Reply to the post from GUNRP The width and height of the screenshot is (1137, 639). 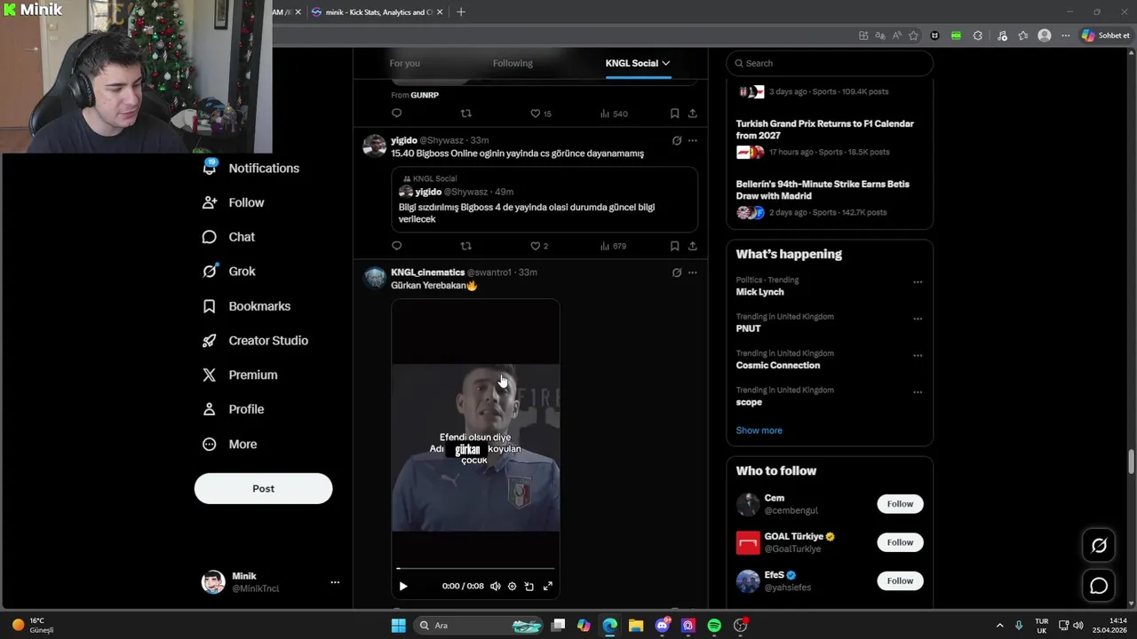tap(397, 114)
